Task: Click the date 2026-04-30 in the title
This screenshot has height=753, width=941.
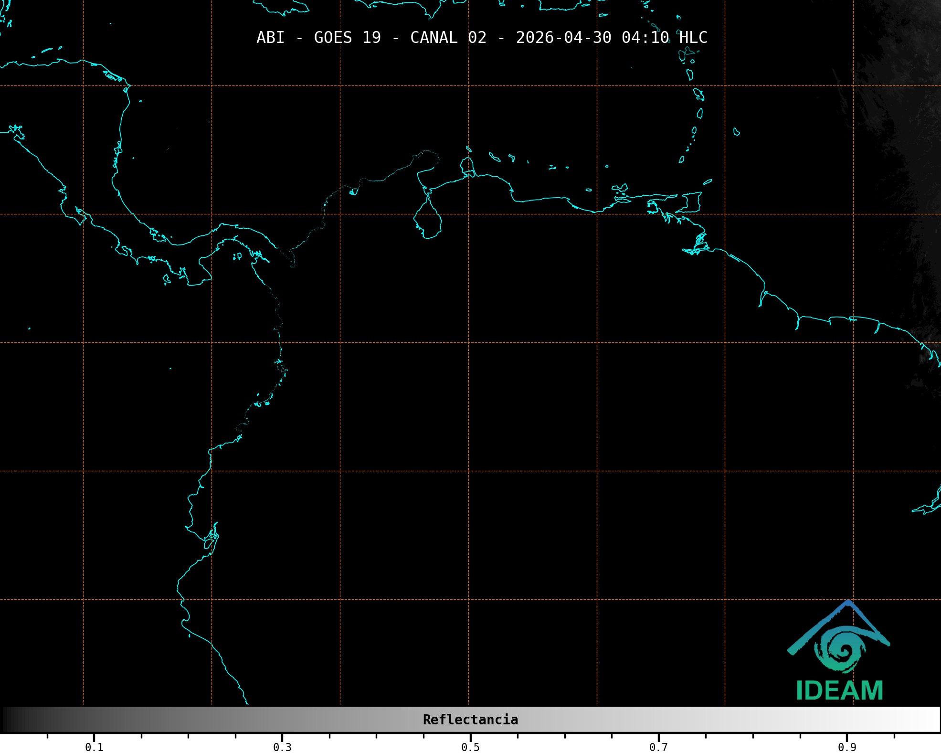Action: pos(563,38)
